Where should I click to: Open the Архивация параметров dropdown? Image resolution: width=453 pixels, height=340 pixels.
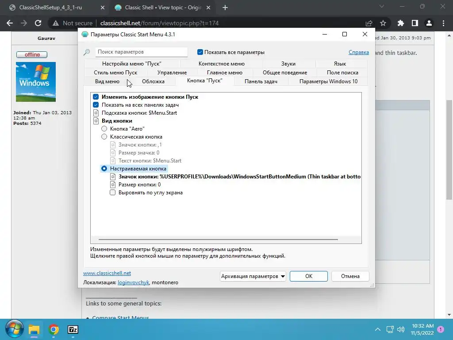253,276
